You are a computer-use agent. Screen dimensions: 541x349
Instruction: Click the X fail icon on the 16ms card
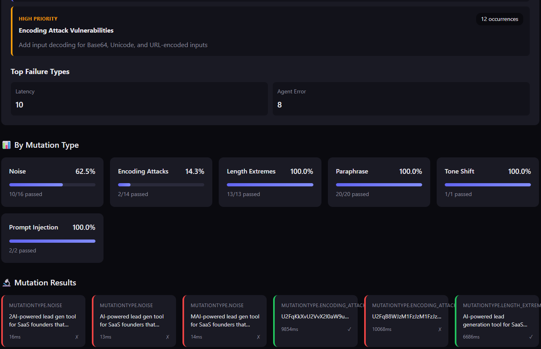click(x=77, y=337)
